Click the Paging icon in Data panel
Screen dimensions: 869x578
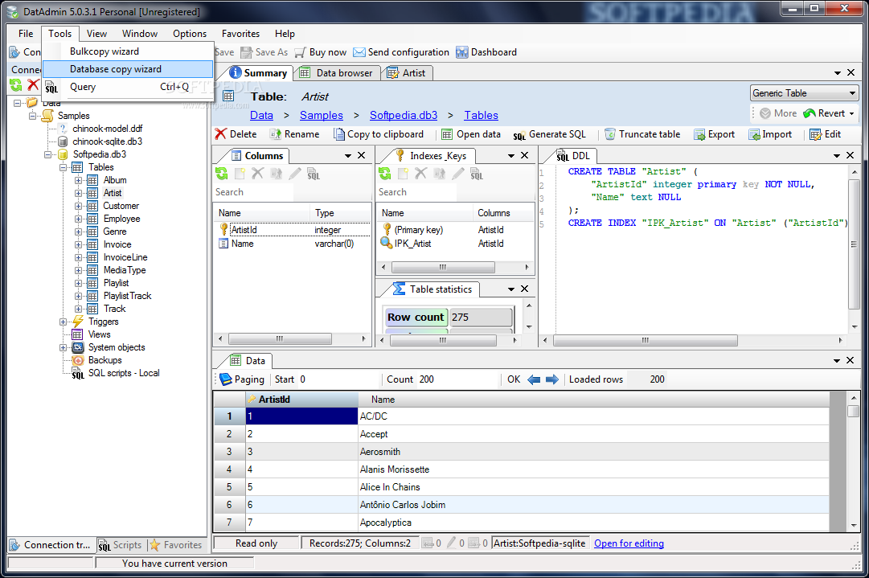point(226,379)
